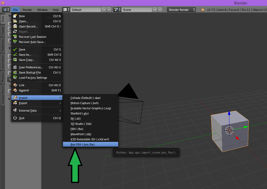Switch to the Grease Pencil tab

[3, 95]
